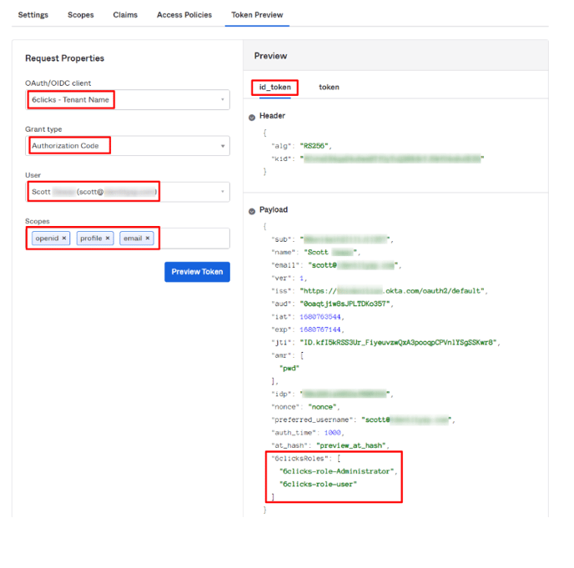Click the exp value 1680767144
Screen dimensions: 574x568
coord(320,329)
